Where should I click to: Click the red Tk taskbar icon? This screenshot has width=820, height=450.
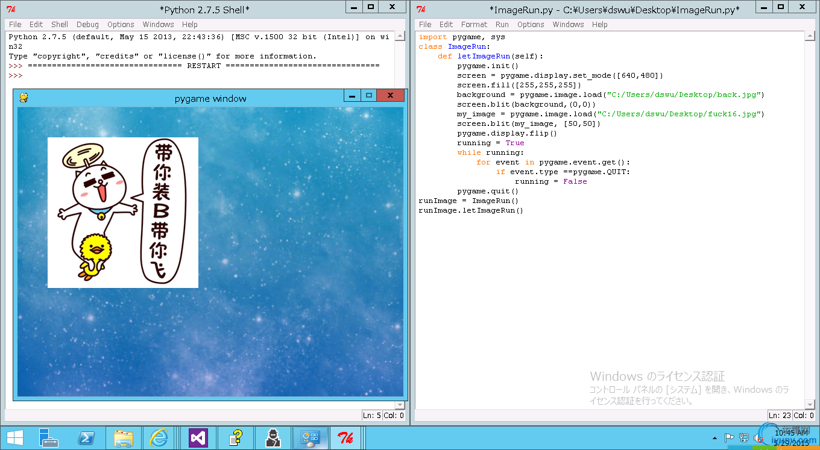click(x=345, y=438)
